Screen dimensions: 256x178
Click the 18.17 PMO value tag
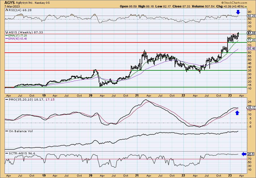click(x=251, y=108)
